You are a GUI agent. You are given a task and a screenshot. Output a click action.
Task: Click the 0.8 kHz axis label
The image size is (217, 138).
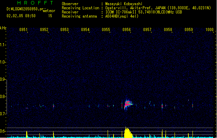click(3, 97)
